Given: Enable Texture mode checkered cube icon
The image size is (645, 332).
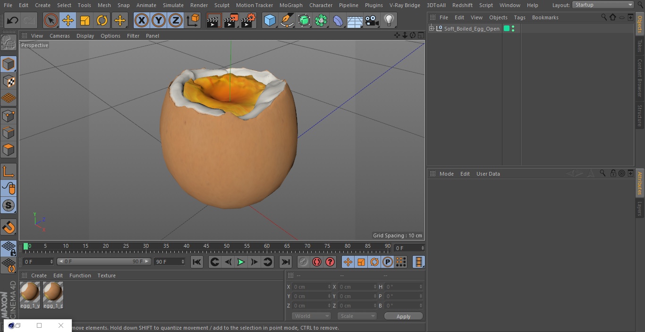Looking at the screenshot, I should [x=8, y=81].
